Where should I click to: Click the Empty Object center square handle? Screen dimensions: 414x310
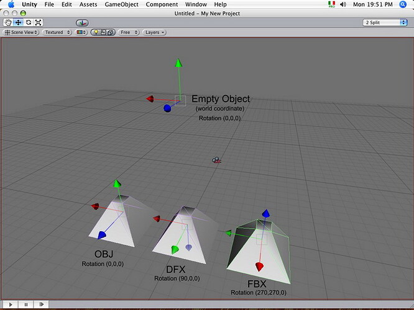[x=180, y=100]
